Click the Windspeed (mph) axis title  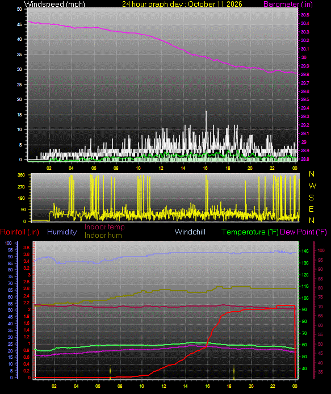coord(55,5)
